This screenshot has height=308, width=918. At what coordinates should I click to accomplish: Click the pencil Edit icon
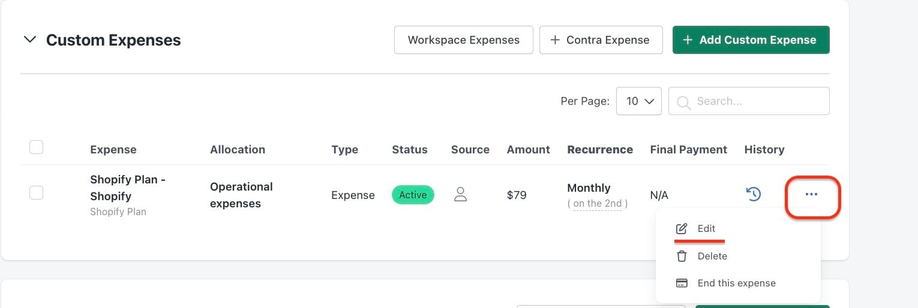coord(682,229)
